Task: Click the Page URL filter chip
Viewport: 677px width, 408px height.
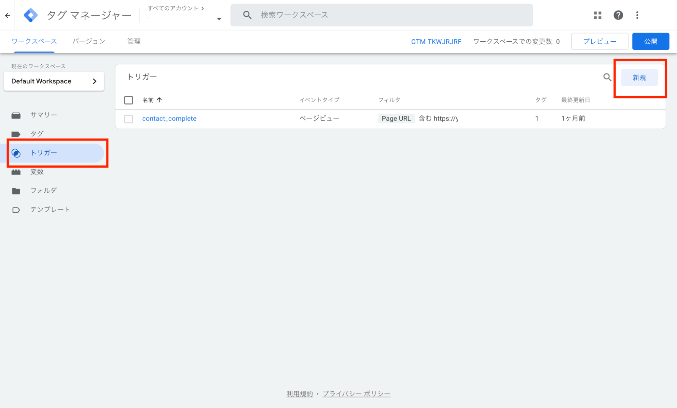Action: coord(396,119)
